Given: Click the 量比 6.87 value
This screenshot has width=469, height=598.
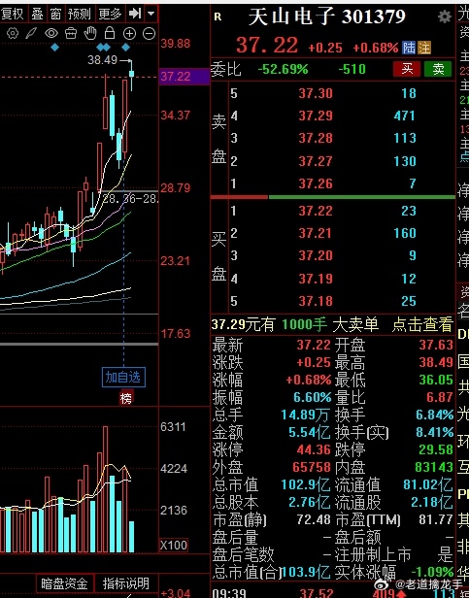Looking at the screenshot, I should 440,397.
